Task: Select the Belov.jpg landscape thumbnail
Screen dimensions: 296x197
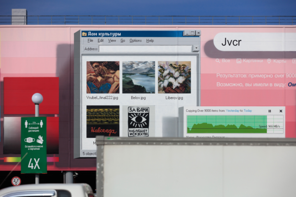Action: pyautogui.click(x=138, y=77)
